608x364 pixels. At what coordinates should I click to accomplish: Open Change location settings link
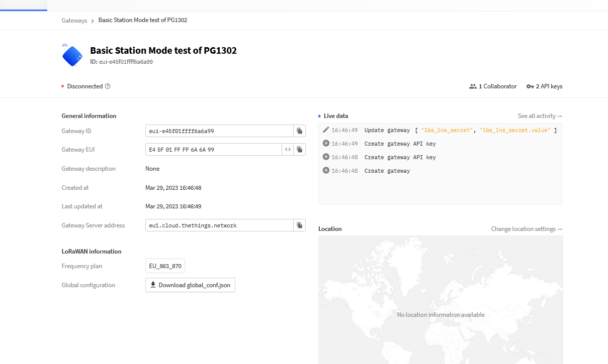click(527, 229)
